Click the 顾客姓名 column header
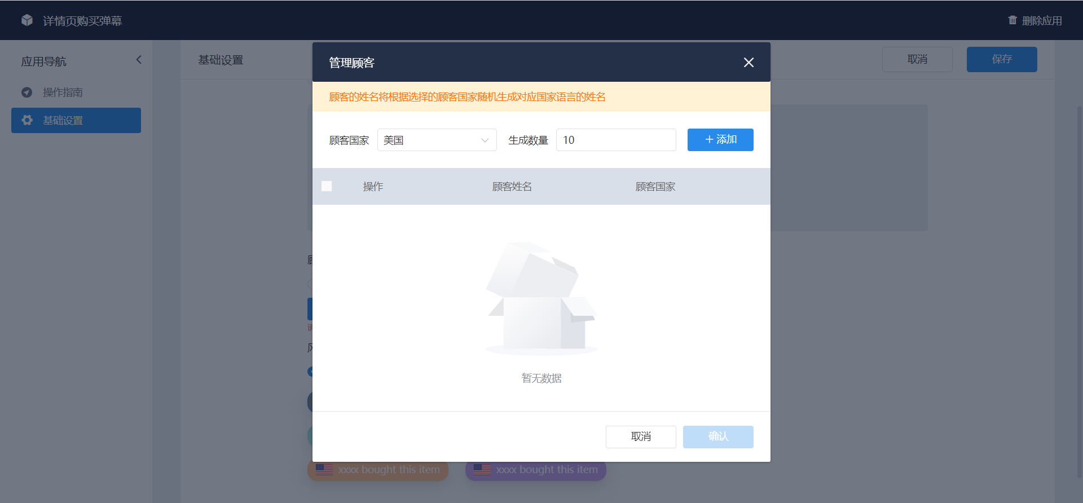Screen dimensions: 1083x503 point(512,187)
